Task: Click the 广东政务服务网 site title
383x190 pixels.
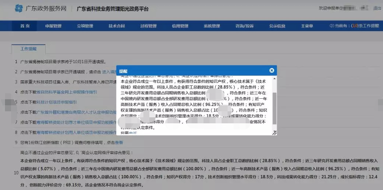Action: tap(46, 9)
